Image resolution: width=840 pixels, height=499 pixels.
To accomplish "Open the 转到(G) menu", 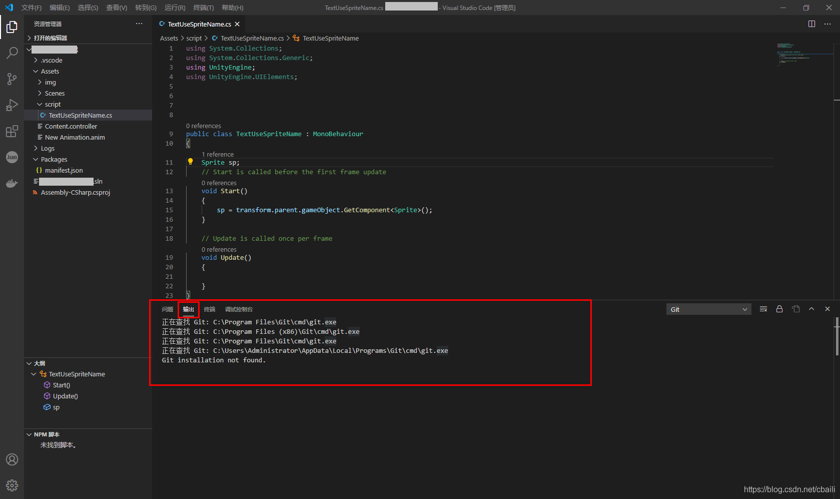I will click(x=146, y=8).
